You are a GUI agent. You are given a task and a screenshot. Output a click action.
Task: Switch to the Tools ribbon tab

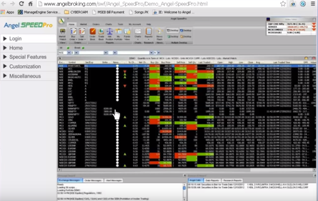[120, 24]
